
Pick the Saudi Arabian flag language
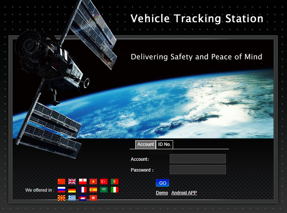click(x=104, y=189)
